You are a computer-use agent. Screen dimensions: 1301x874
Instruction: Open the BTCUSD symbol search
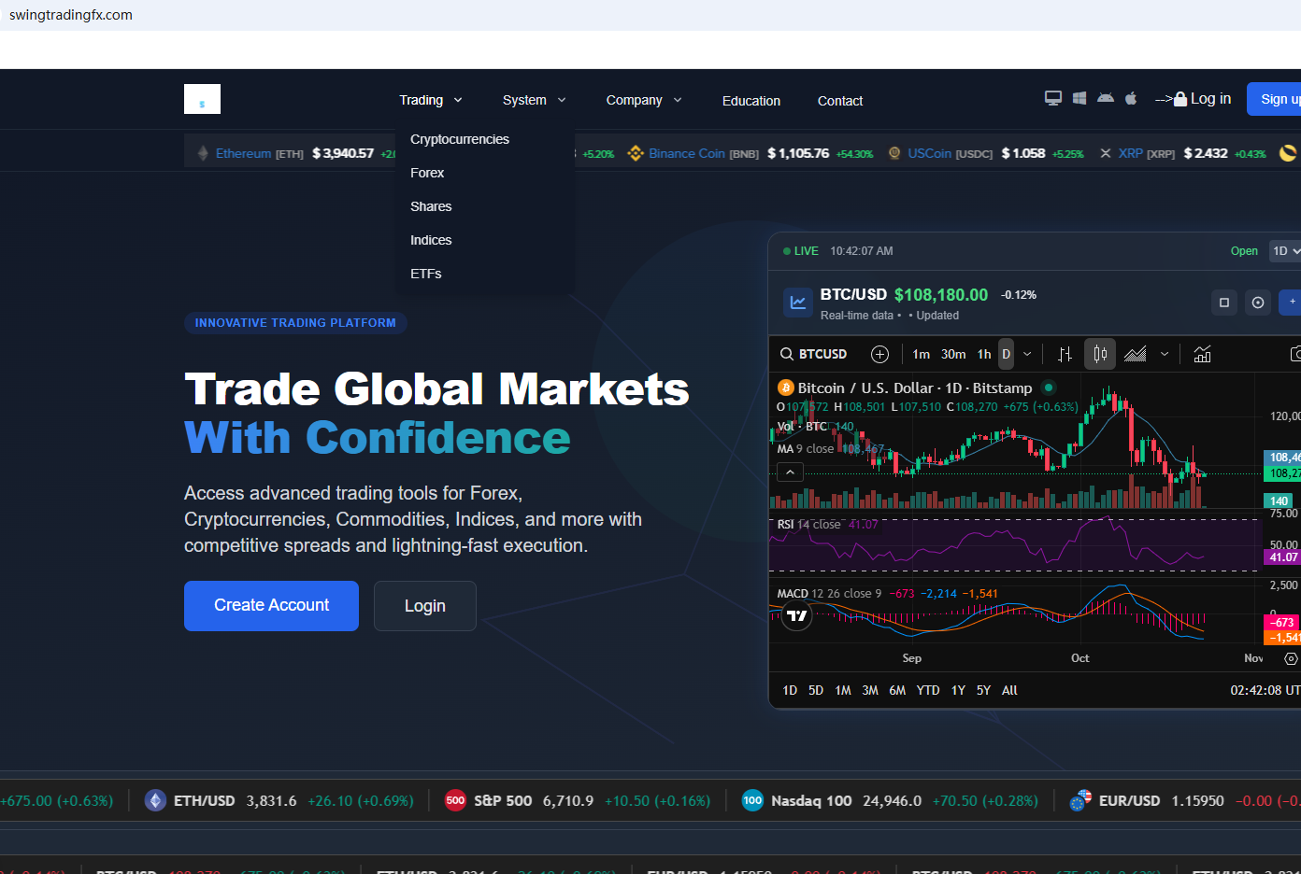pos(814,354)
